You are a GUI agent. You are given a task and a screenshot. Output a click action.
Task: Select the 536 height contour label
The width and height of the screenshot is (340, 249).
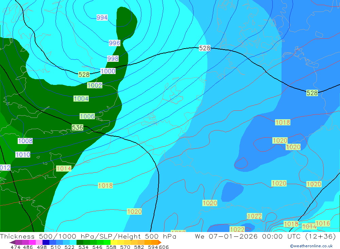pyautogui.click(x=78, y=127)
